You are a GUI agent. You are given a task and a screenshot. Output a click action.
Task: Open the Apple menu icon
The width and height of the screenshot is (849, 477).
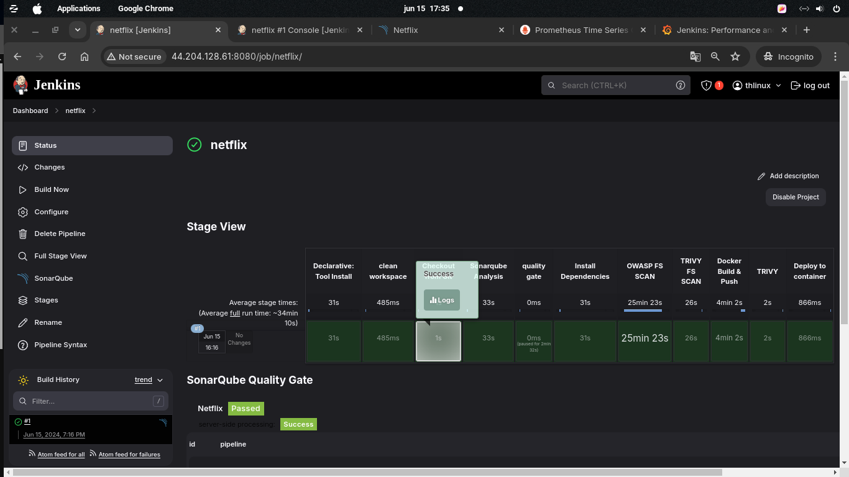37,9
